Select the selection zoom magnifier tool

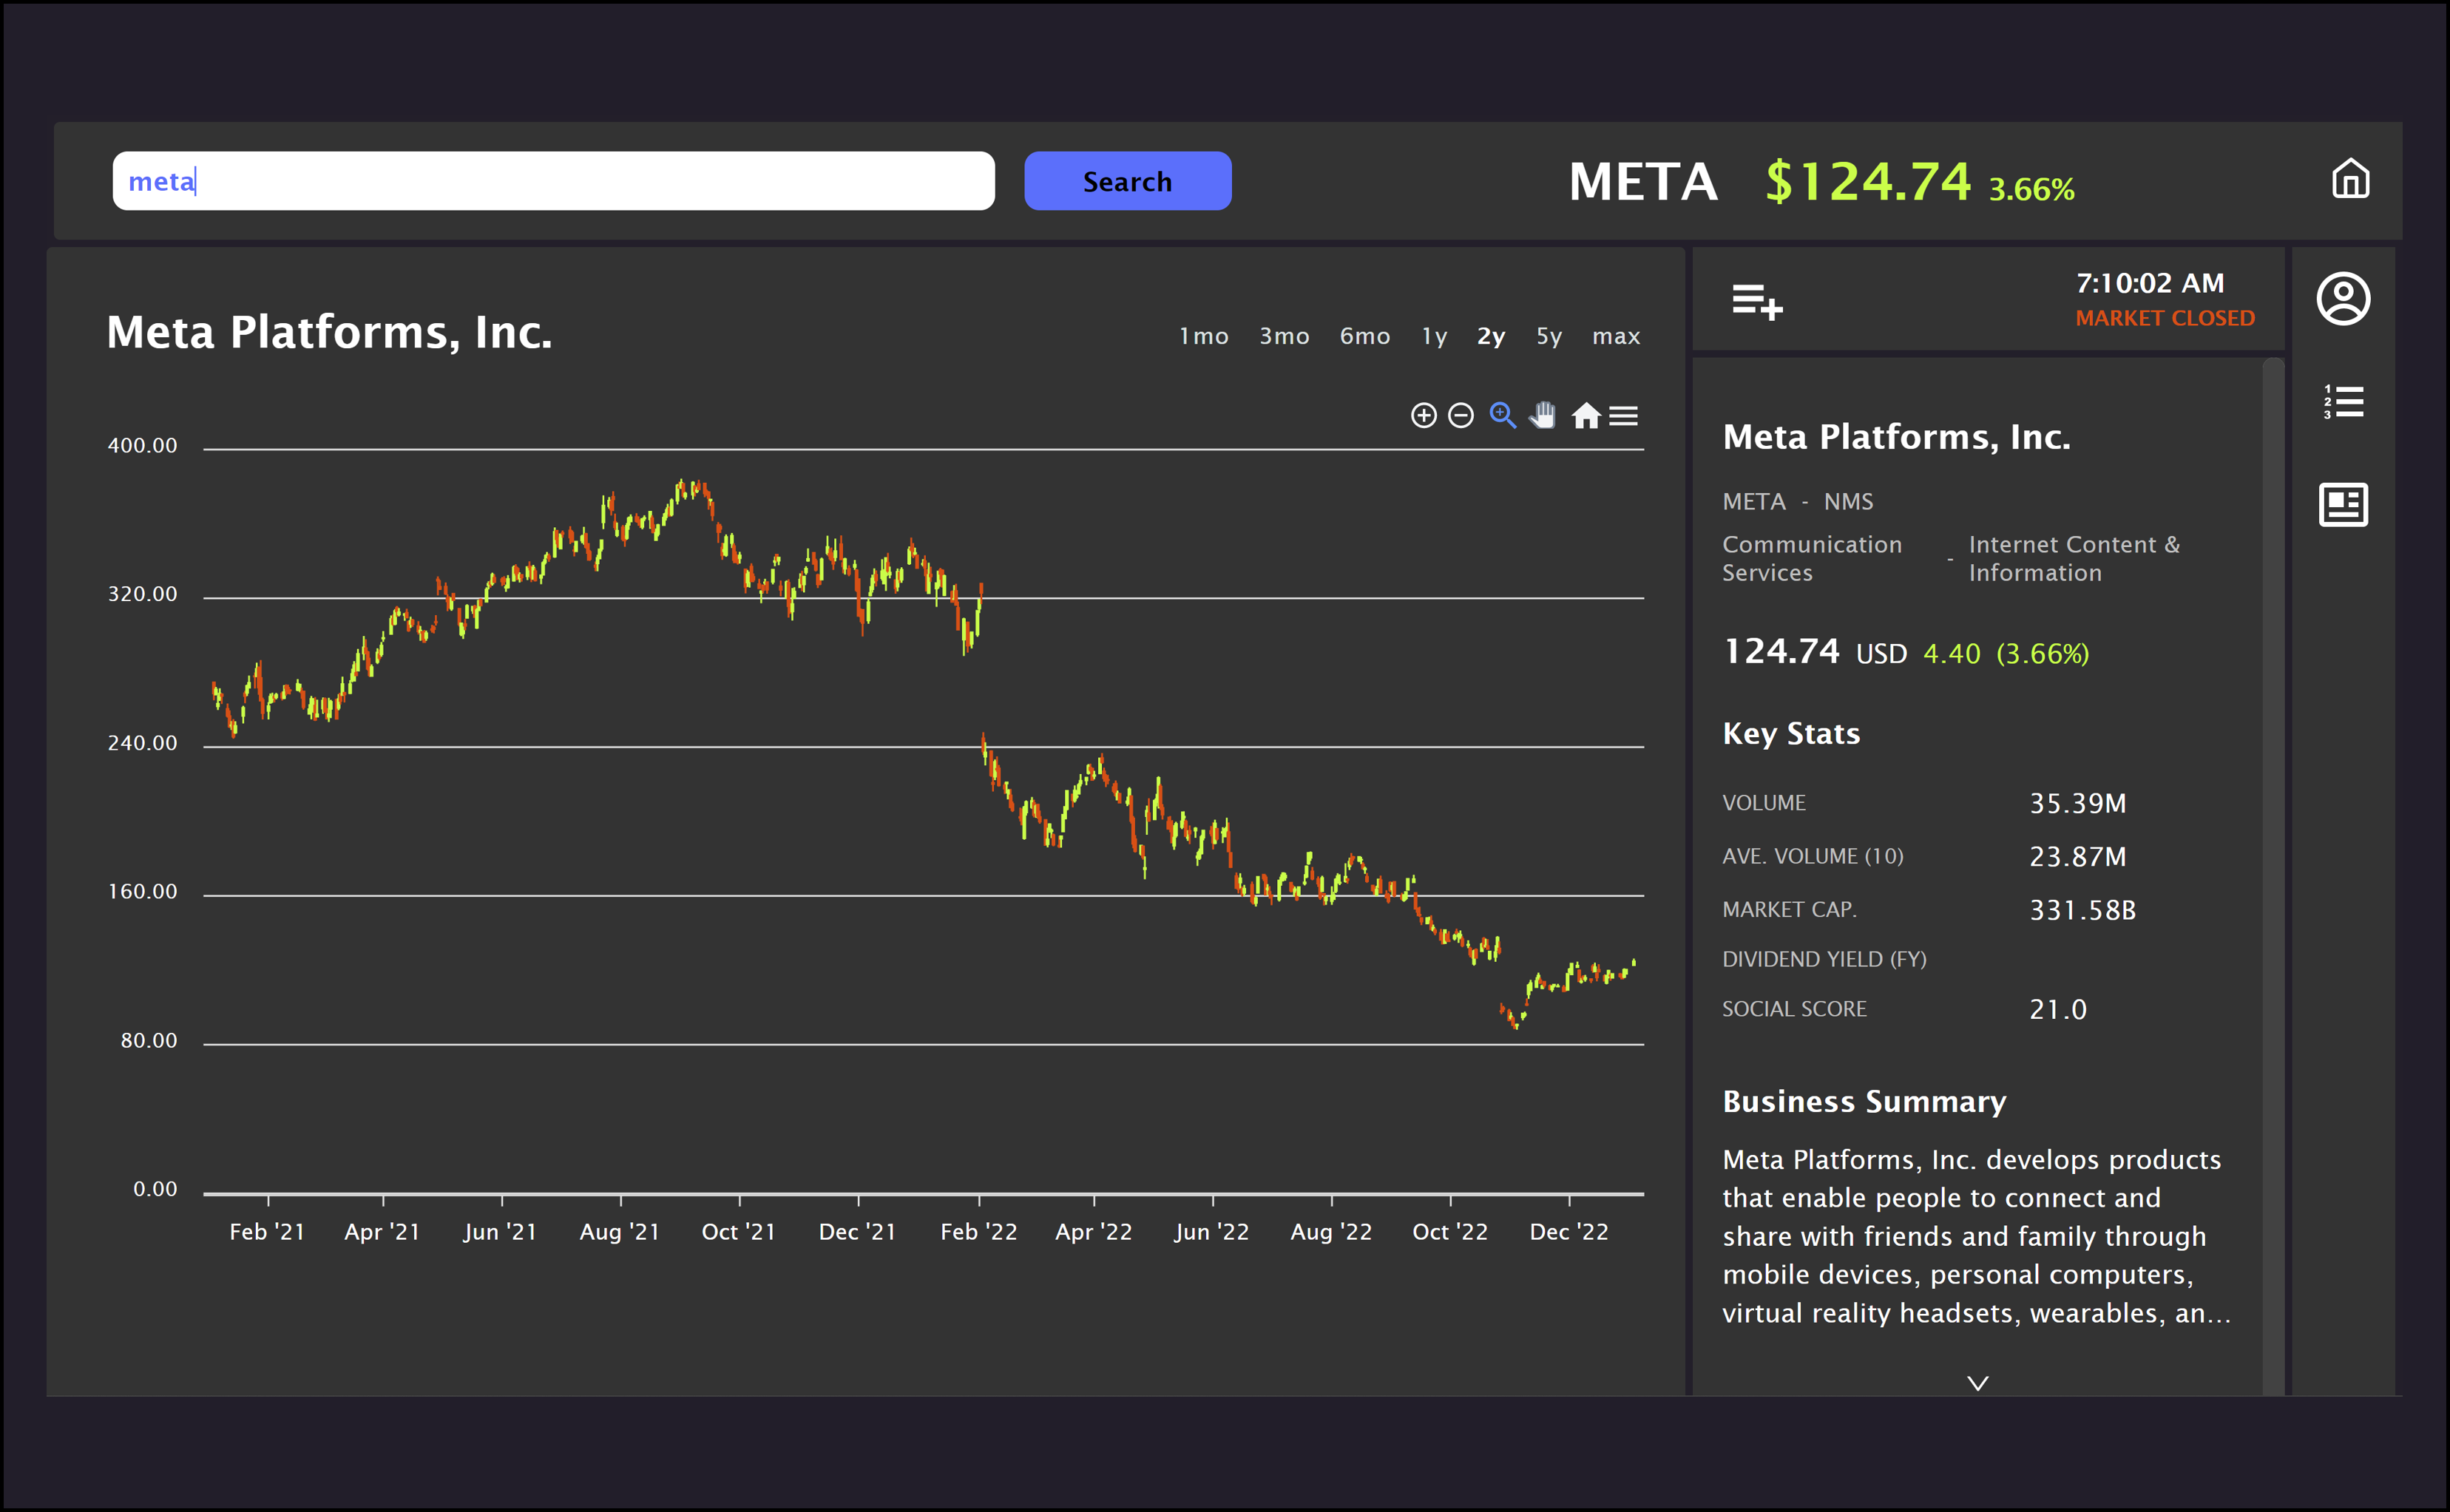point(1502,415)
